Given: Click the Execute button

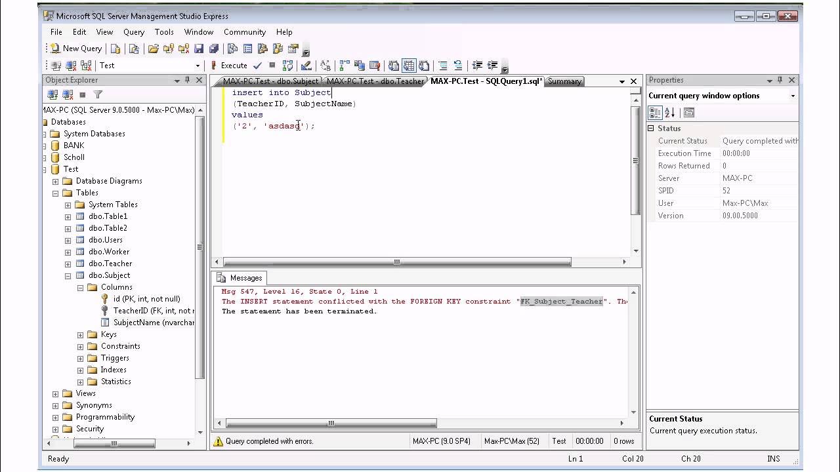Looking at the screenshot, I should tap(228, 66).
